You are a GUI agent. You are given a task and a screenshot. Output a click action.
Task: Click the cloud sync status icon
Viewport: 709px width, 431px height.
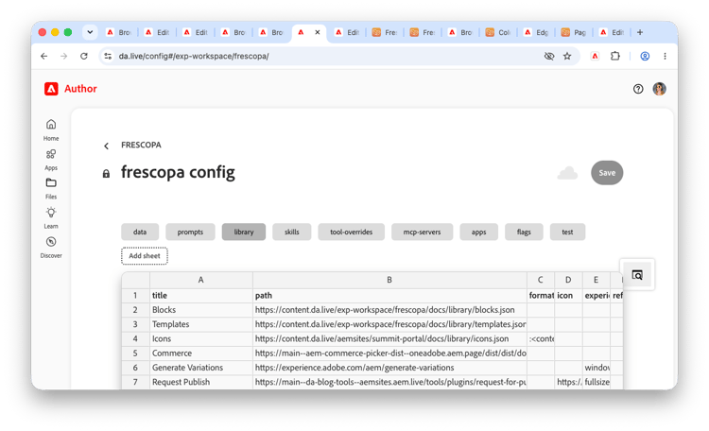[x=567, y=173]
